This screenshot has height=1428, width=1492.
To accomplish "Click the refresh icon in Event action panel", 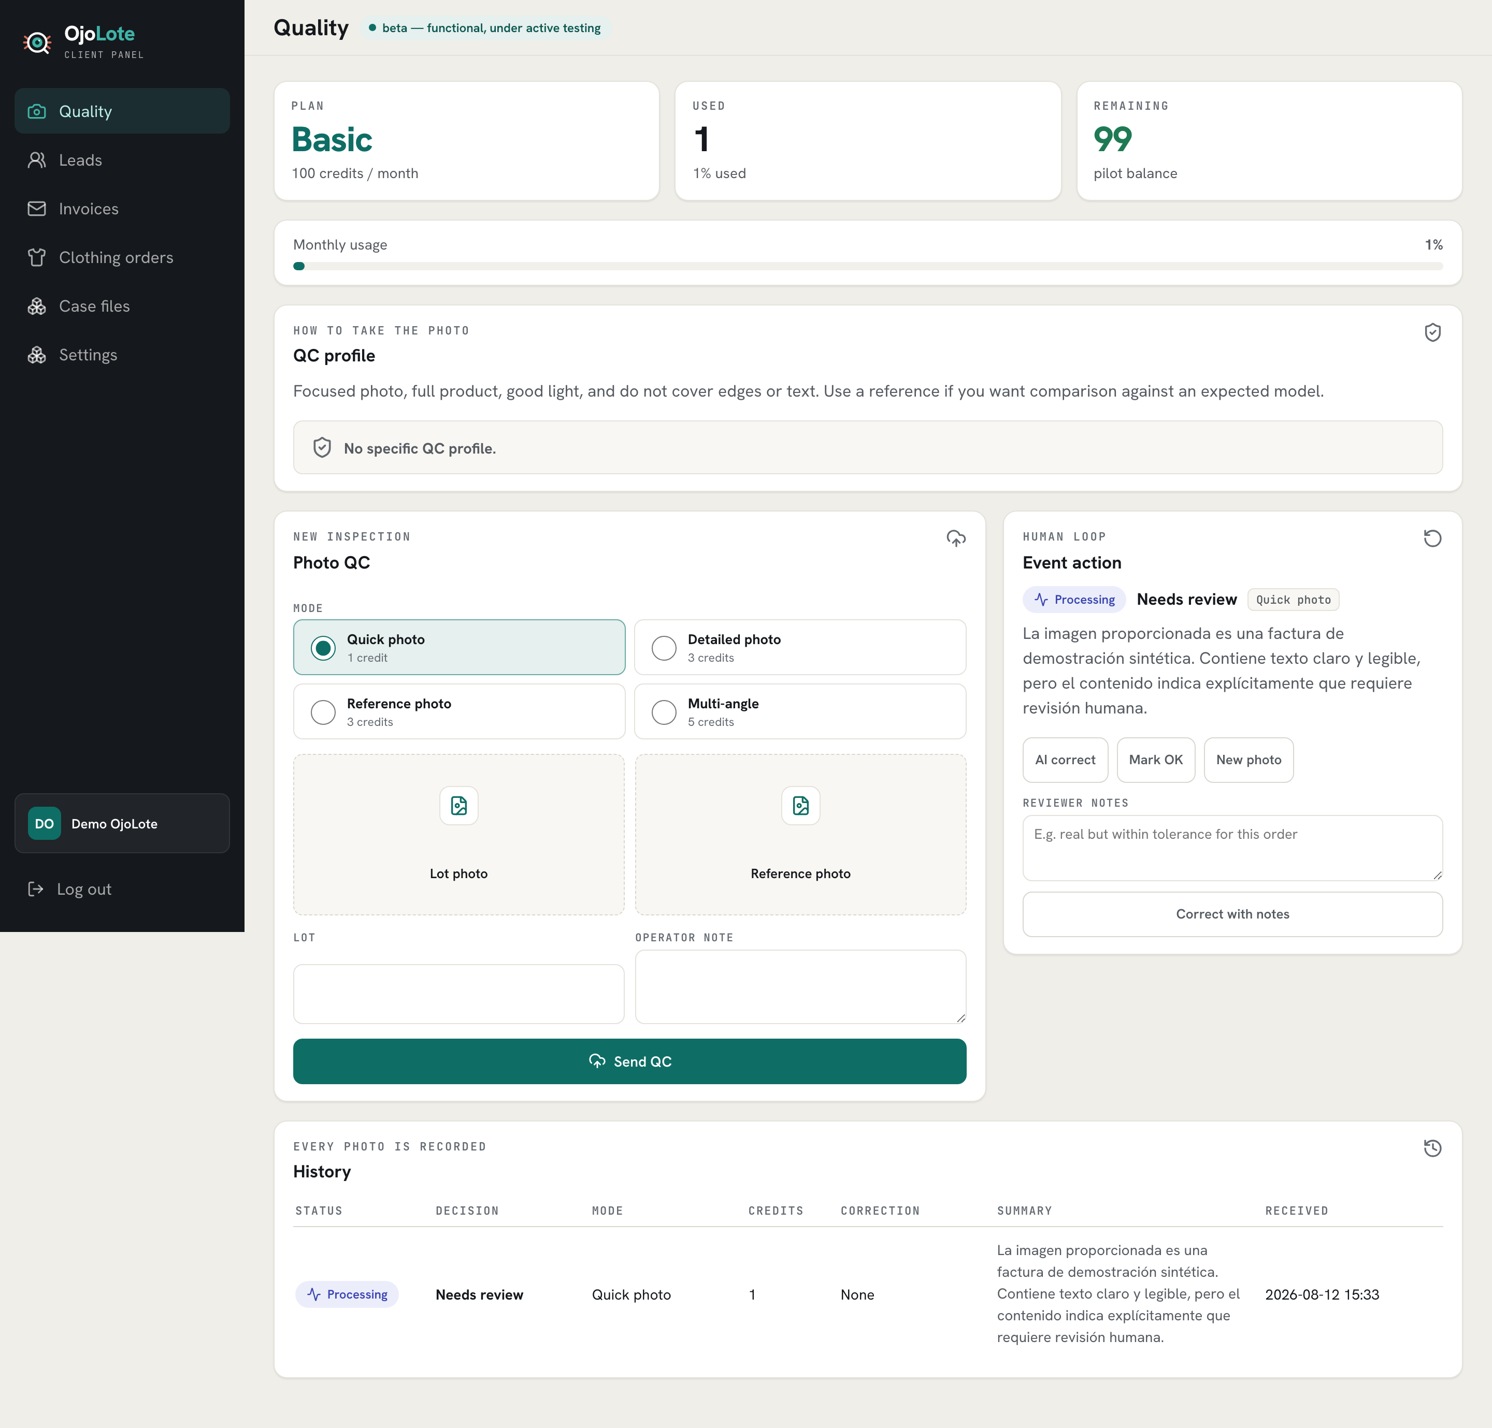I will pyautogui.click(x=1432, y=538).
